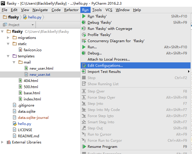Select 500.html in project tree
Screen dimensions: 192x154
click(31, 87)
